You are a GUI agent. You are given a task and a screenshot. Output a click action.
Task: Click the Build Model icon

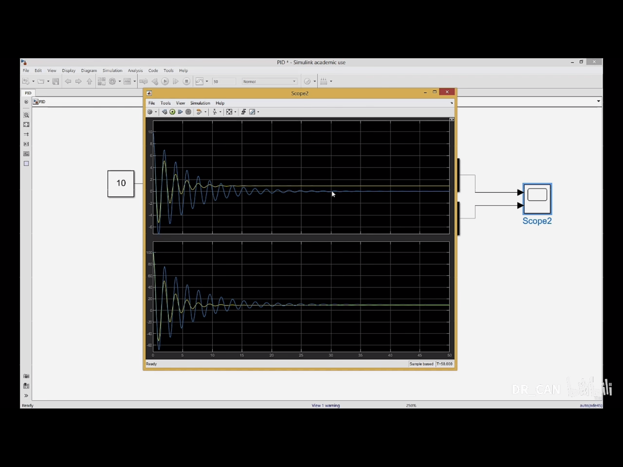(324, 81)
